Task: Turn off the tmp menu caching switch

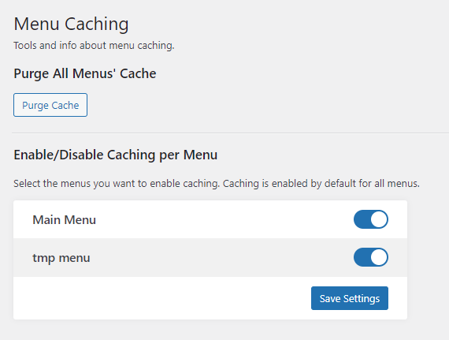Action: pyautogui.click(x=371, y=257)
